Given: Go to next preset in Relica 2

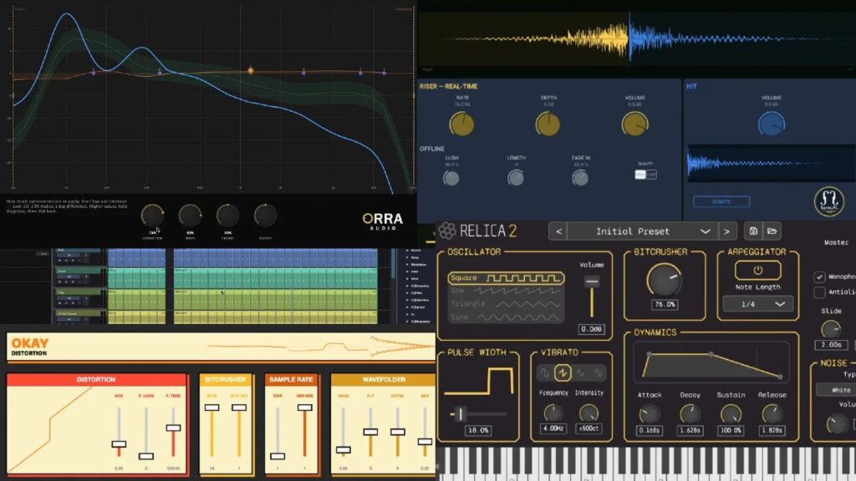Looking at the screenshot, I should click(x=726, y=231).
